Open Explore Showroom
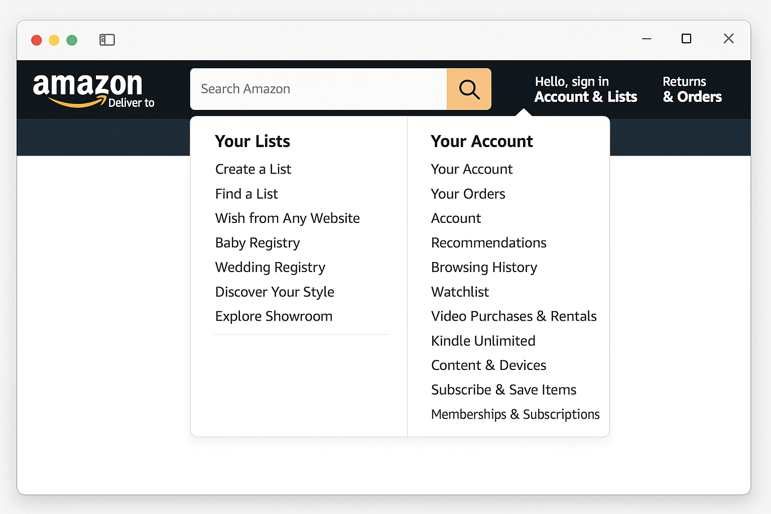 (274, 316)
